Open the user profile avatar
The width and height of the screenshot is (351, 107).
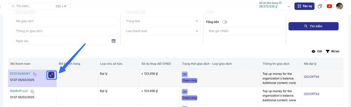[x=339, y=6]
